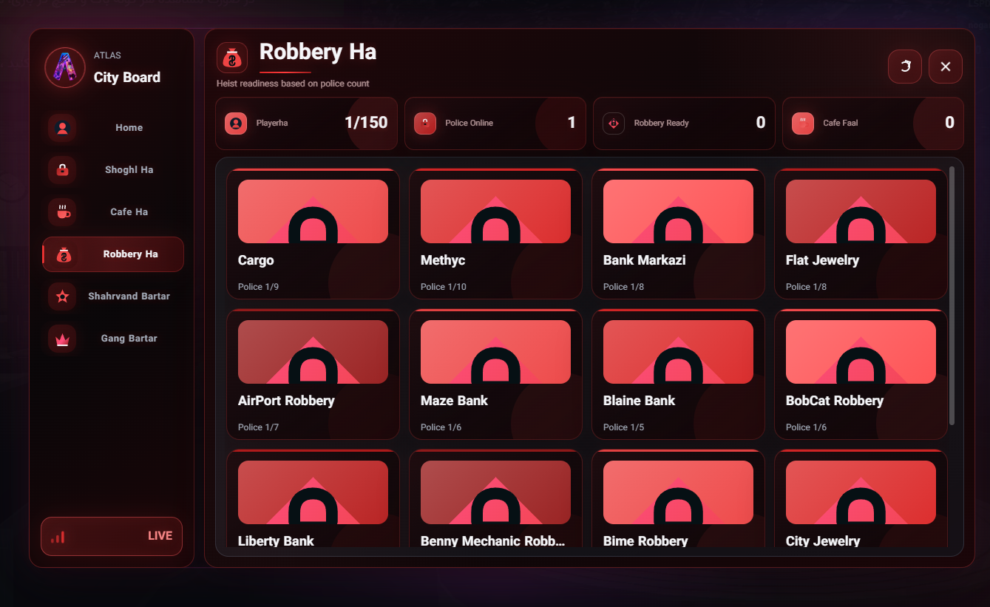Click the 'Police 1/10' text on Methyc
This screenshot has height=607, width=990.
click(444, 287)
